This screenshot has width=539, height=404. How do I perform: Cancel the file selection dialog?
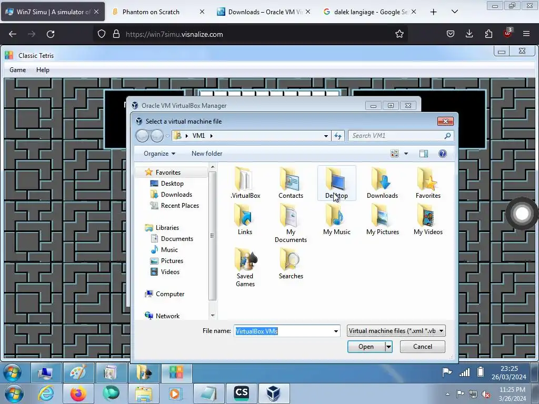pyautogui.click(x=423, y=347)
